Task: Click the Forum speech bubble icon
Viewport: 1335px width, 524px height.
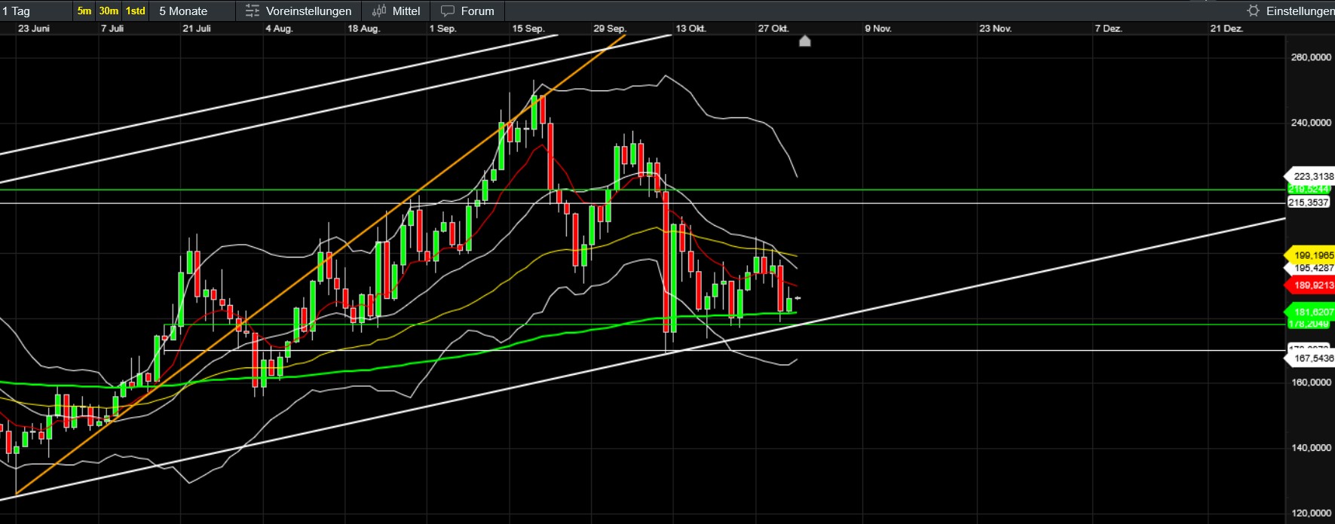Action: 448,11
